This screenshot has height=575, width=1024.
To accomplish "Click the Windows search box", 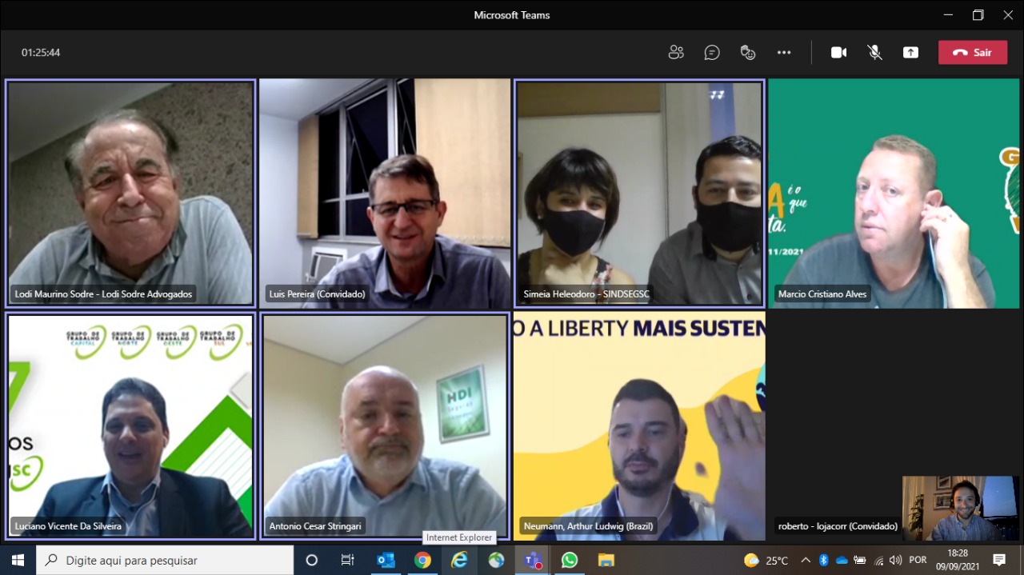I will [166, 560].
